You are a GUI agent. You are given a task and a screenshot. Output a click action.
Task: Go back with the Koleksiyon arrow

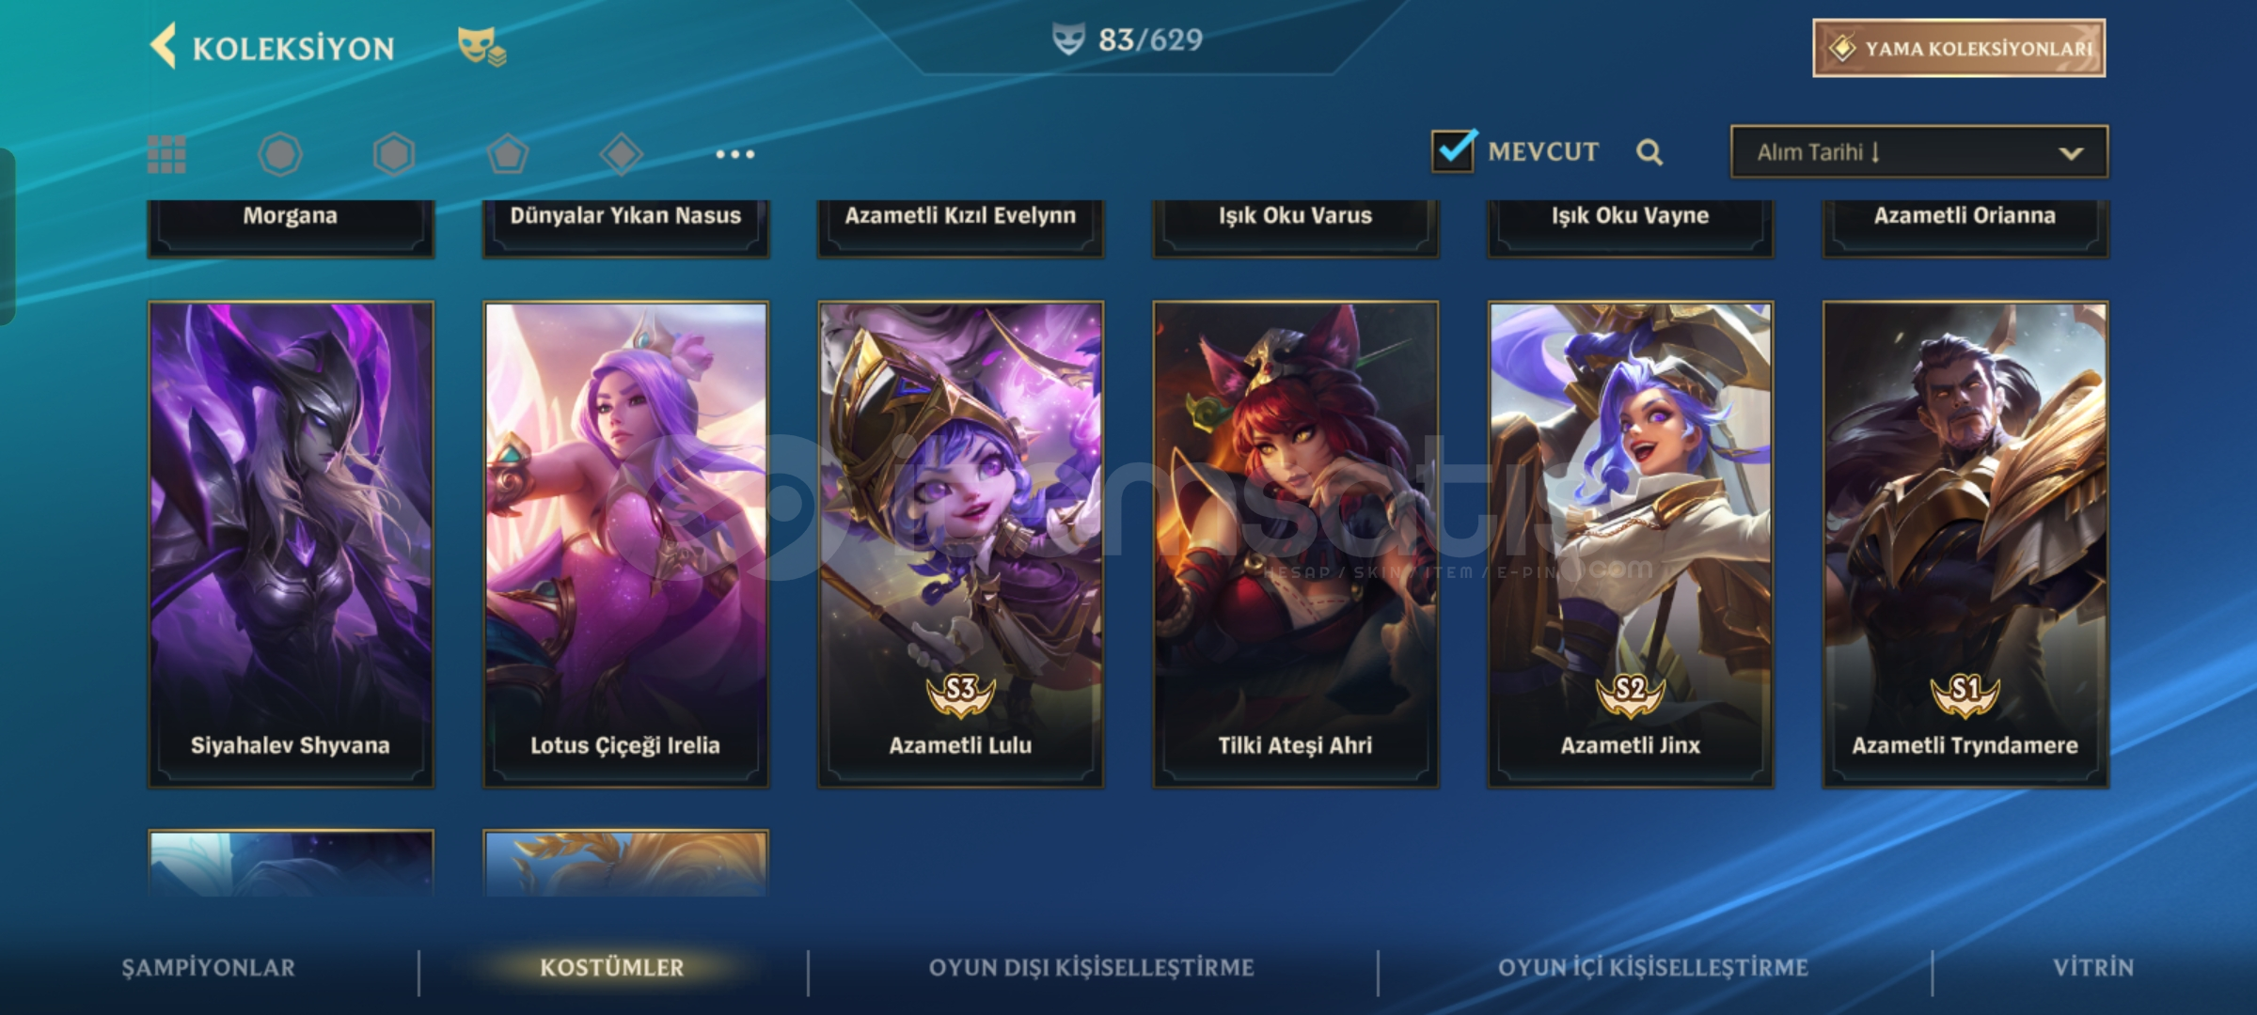click(x=163, y=46)
